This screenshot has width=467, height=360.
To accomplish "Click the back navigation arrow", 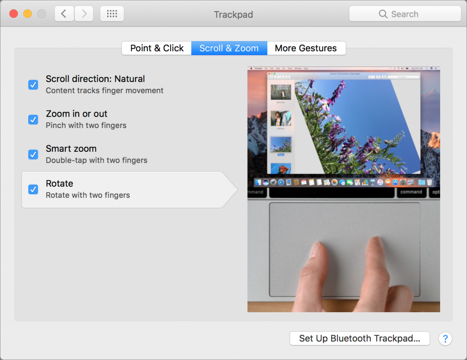I will coord(64,13).
